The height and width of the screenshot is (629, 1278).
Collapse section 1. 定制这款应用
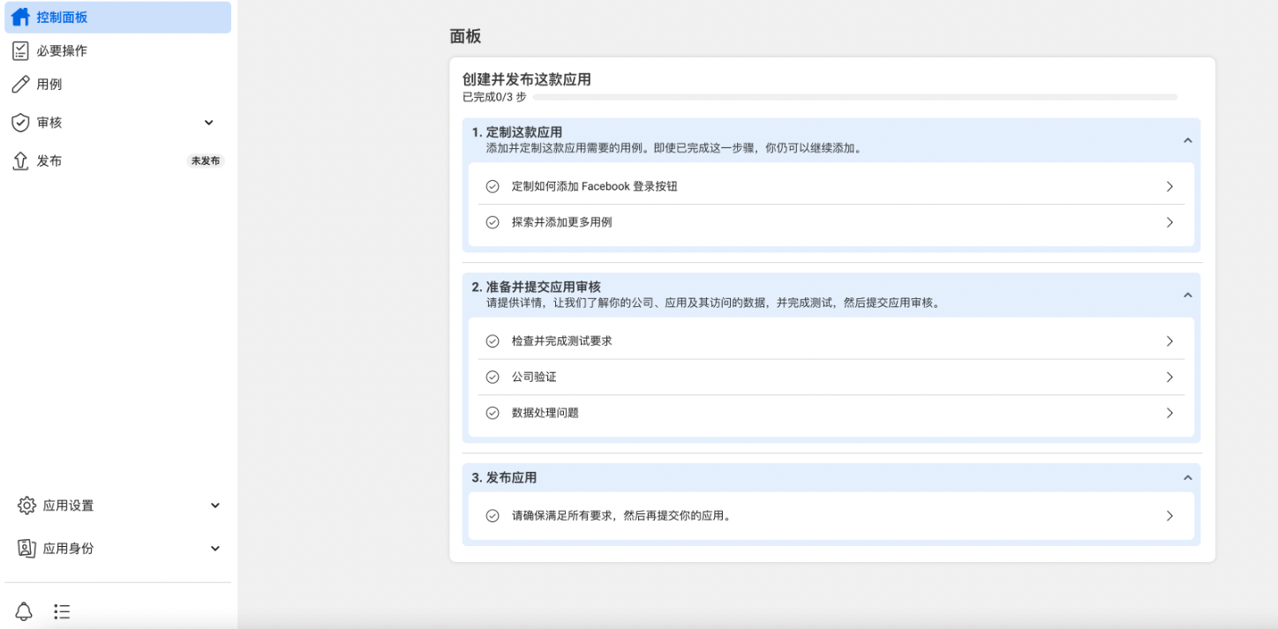point(1187,140)
